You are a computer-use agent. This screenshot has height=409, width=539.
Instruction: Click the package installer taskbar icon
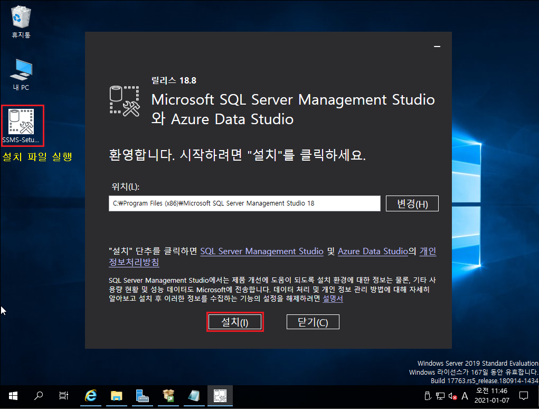tap(168, 396)
